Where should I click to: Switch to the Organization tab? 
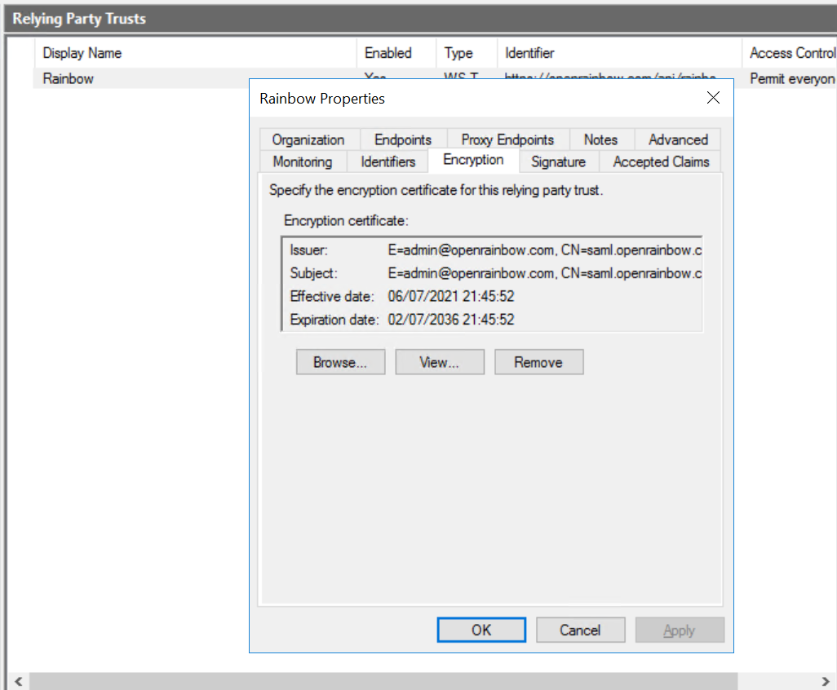click(308, 139)
